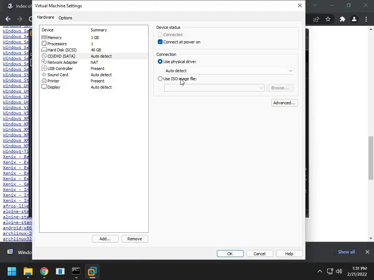
Task: Click the network tray icon
Action: click(x=330, y=271)
